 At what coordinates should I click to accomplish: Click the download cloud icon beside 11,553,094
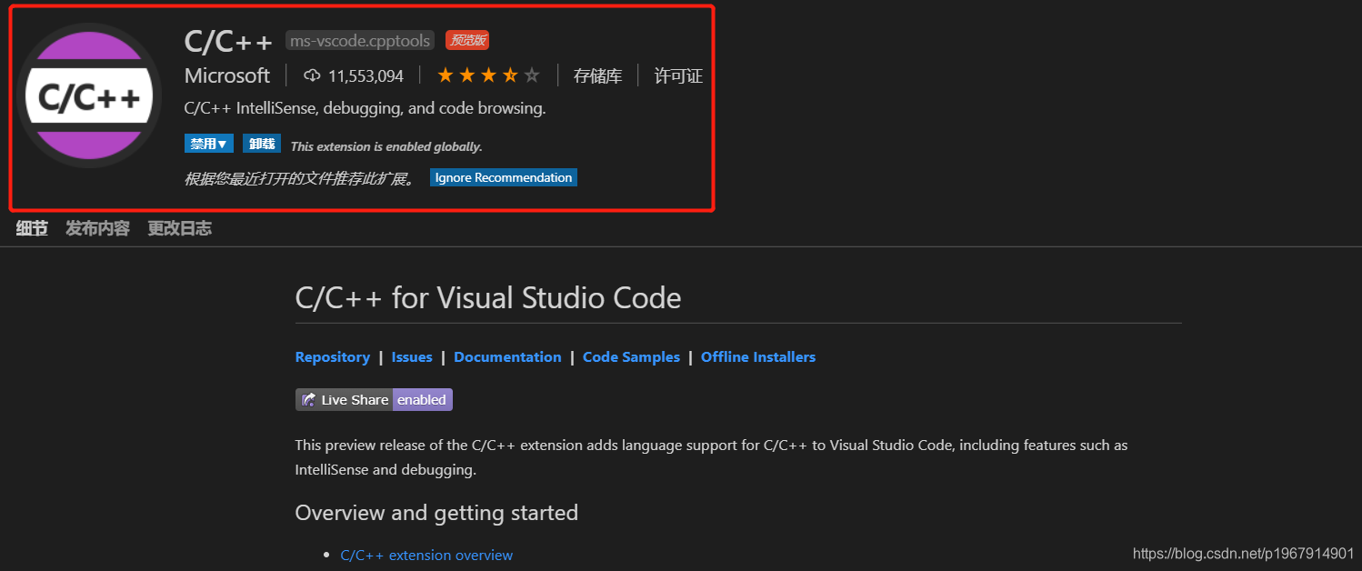click(312, 75)
